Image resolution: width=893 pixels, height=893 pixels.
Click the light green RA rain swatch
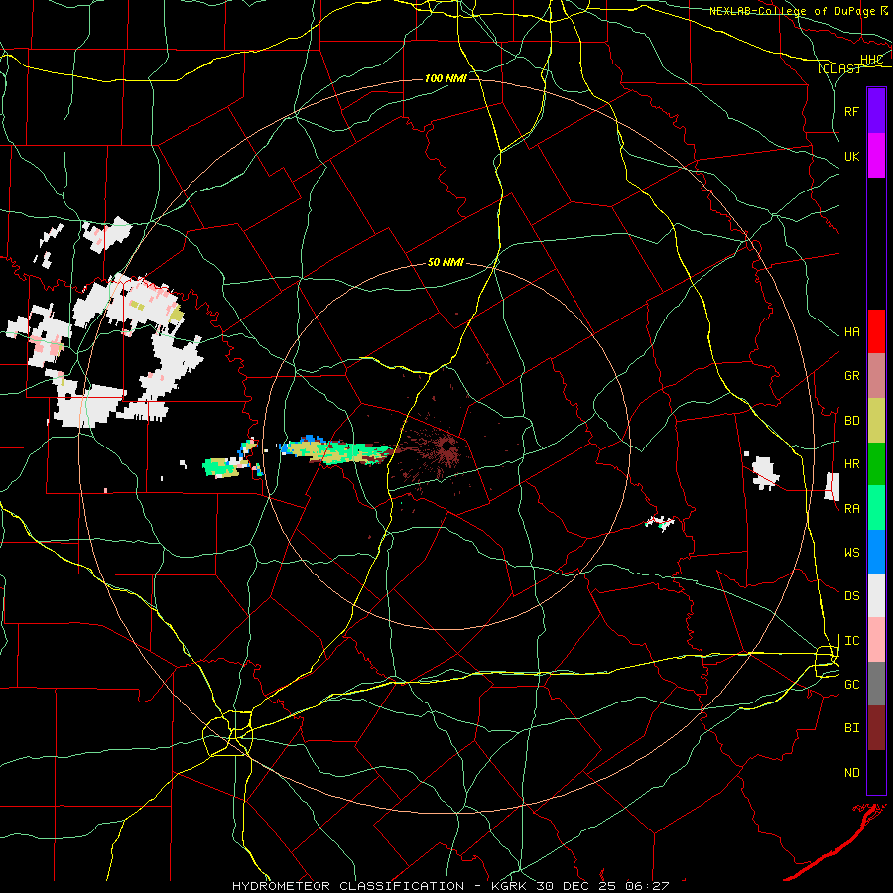click(x=876, y=508)
